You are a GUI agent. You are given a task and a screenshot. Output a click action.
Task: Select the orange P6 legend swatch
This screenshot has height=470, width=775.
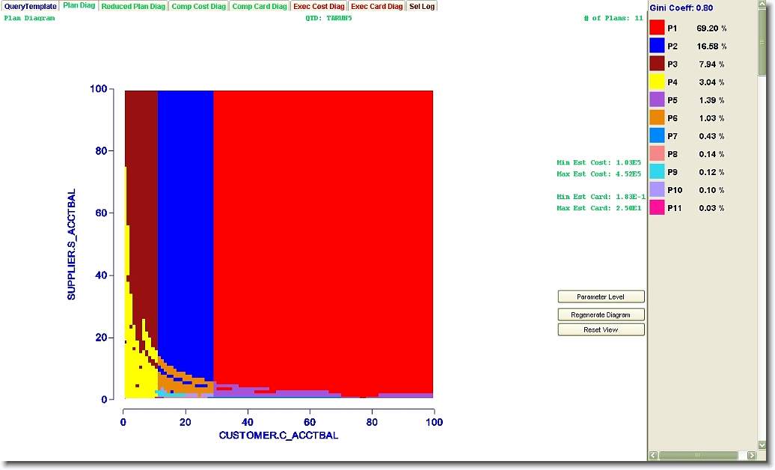point(657,117)
